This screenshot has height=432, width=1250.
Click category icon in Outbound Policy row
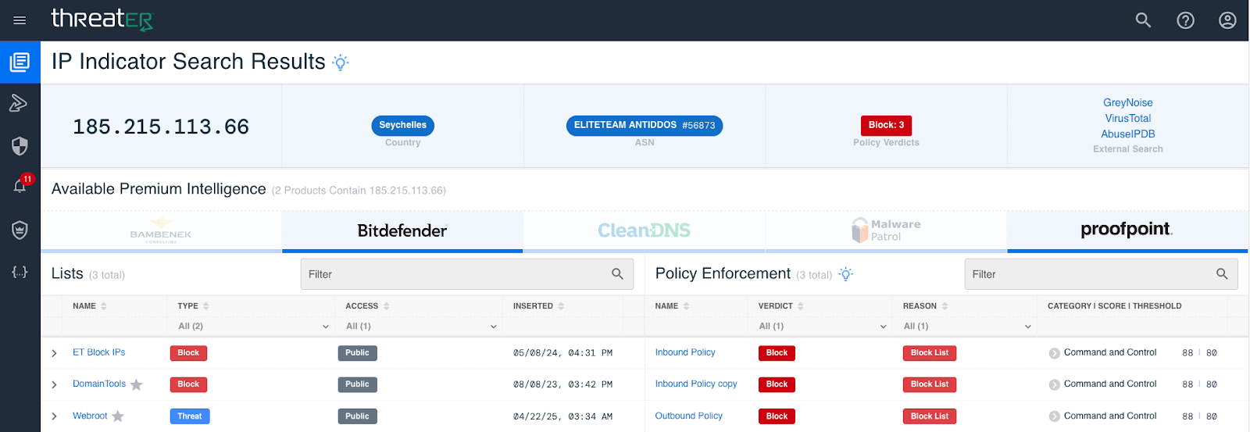tap(1054, 416)
